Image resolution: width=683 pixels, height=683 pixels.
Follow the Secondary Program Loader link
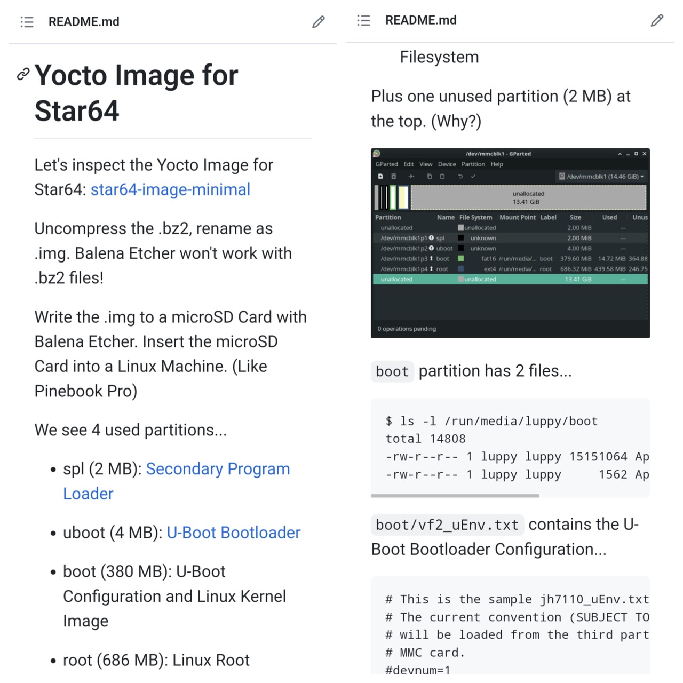point(218,469)
